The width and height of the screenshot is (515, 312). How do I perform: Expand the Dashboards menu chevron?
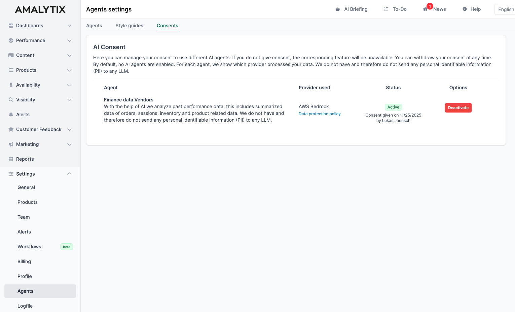(69, 26)
